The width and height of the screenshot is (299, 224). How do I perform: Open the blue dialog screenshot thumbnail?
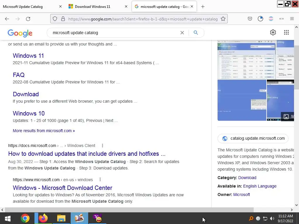[x=242, y=100]
